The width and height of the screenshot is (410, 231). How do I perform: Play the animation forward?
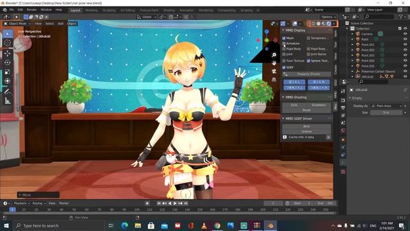pyautogui.click(x=175, y=203)
